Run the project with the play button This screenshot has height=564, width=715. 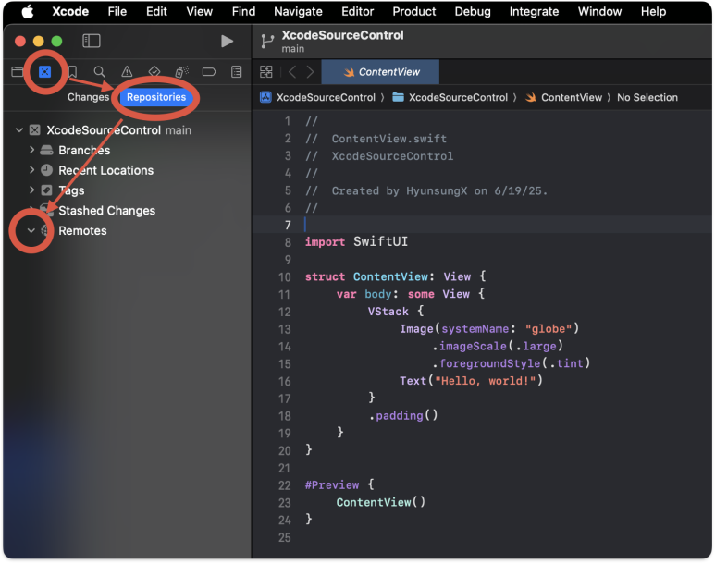pos(228,41)
